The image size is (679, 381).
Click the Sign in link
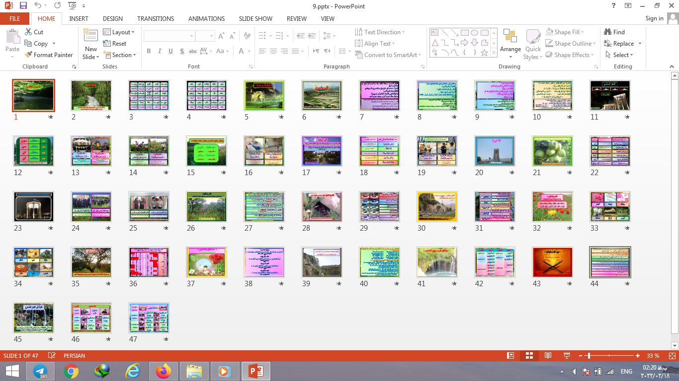[x=654, y=18]
